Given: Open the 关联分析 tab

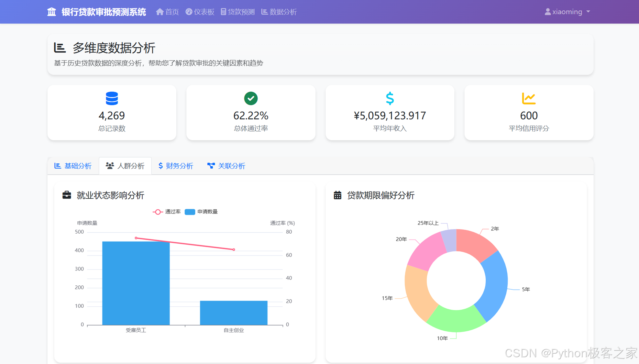Looking at the screenshot, I should (x=226, y=166).
